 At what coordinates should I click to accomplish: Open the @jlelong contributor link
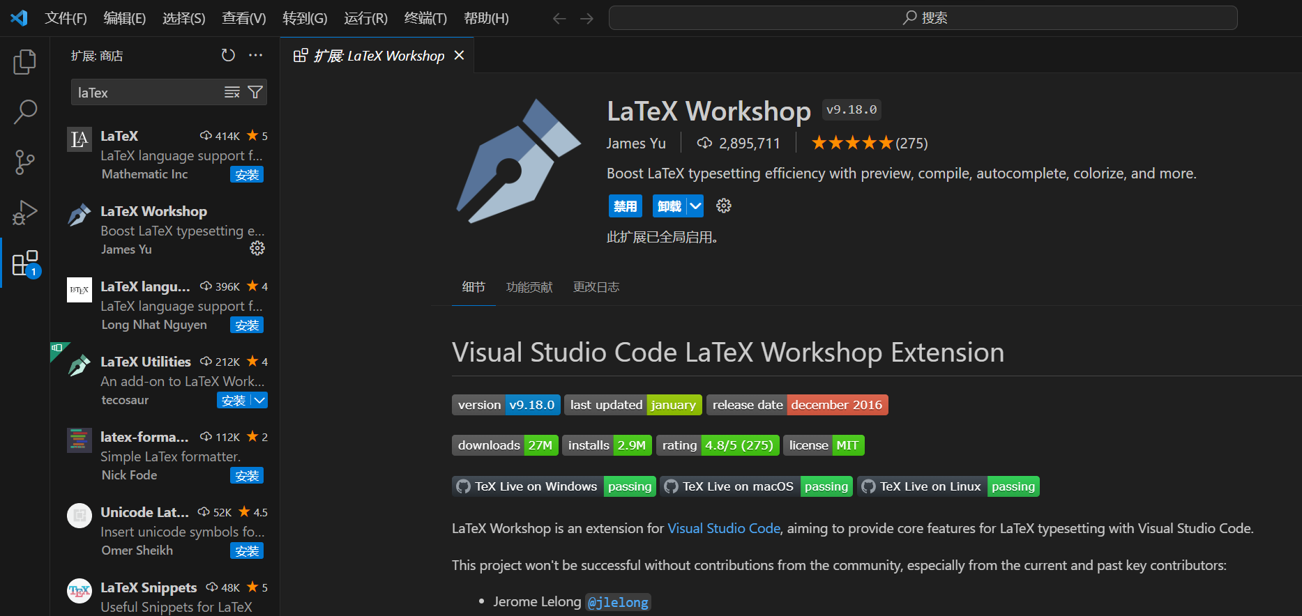(618, 602)
